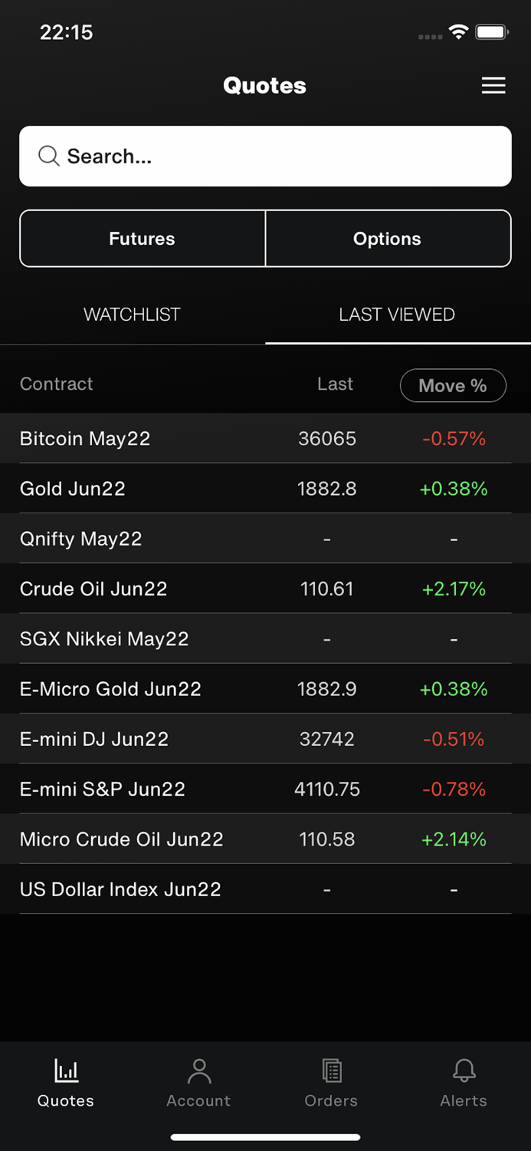Select the WATCHLIST tab
The width and height of the screenshot is (531, 1151).
[x=132, y=315]
